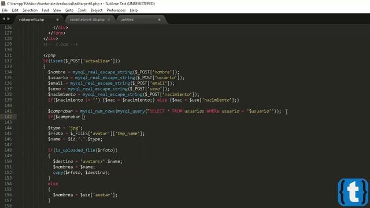Click the /.box comment on line 129

coord(60,44)
